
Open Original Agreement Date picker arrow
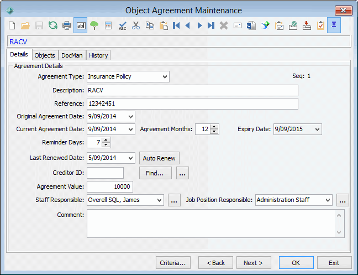coord(130,117)
